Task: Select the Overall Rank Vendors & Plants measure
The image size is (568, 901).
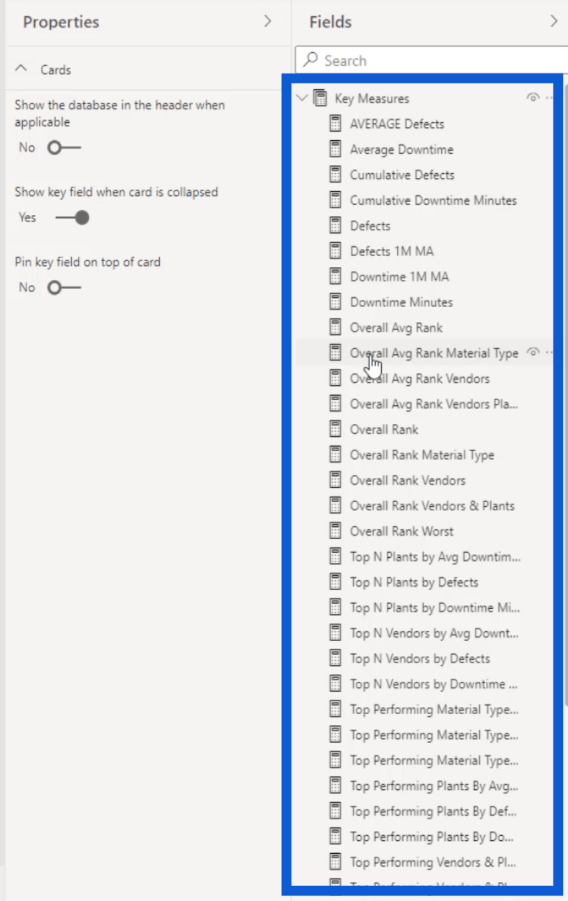Action: (x=432, y=505)
